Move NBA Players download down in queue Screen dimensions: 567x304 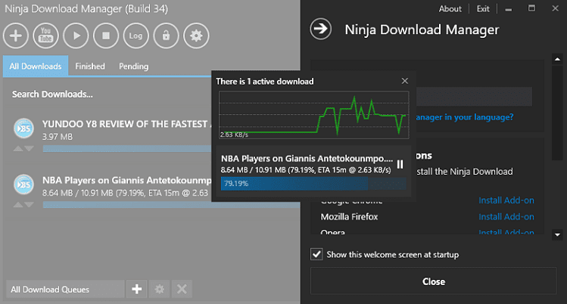[x=29, y=205]
